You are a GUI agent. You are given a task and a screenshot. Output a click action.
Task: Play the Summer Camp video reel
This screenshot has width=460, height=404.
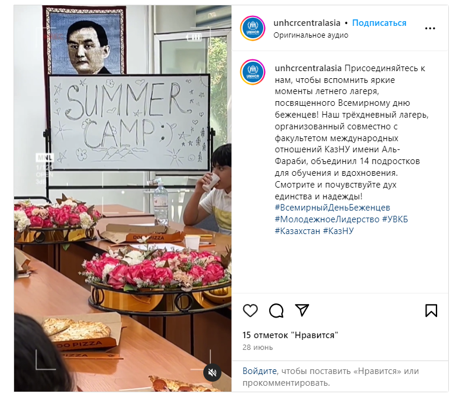coord(123,199)
